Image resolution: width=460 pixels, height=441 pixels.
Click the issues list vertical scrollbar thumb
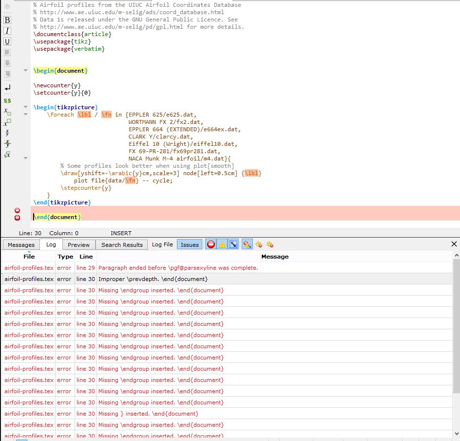(457, 326)
